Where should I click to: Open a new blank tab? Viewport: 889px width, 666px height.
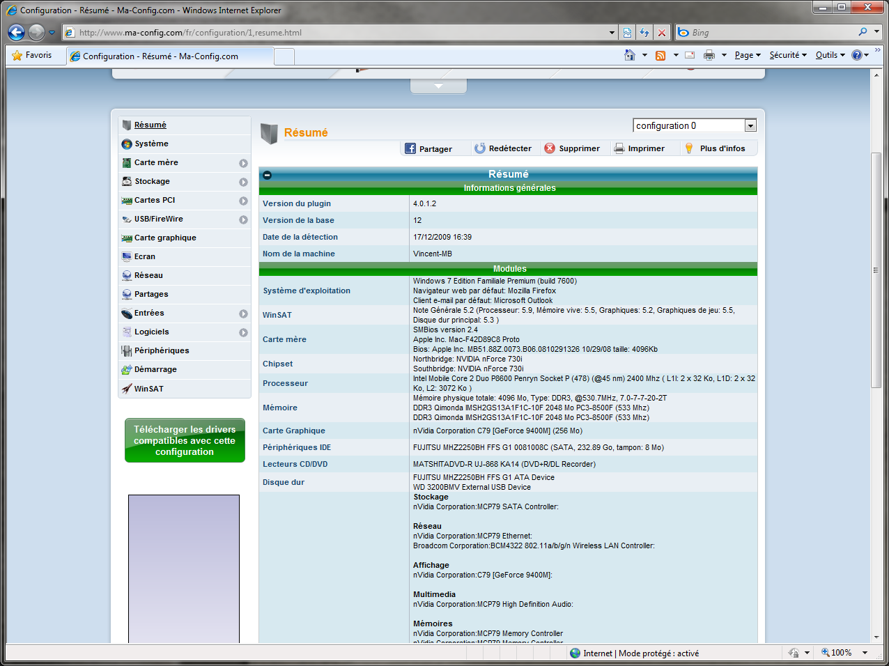284,56
